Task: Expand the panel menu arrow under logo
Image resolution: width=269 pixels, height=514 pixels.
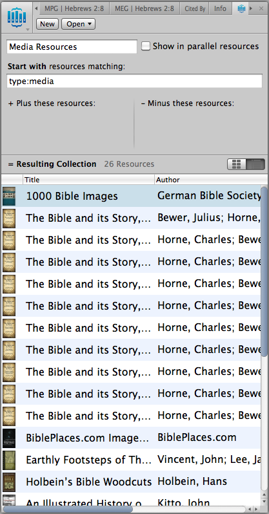Action: [x=28, y=30]
